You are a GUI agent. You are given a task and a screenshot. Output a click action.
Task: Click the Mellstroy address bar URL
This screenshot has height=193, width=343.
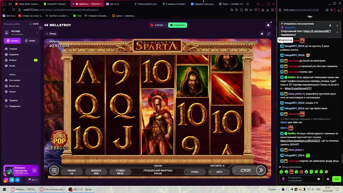coord(61,10)
